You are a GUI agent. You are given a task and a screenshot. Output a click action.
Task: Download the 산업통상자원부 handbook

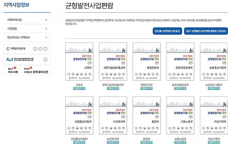[79, 142]
